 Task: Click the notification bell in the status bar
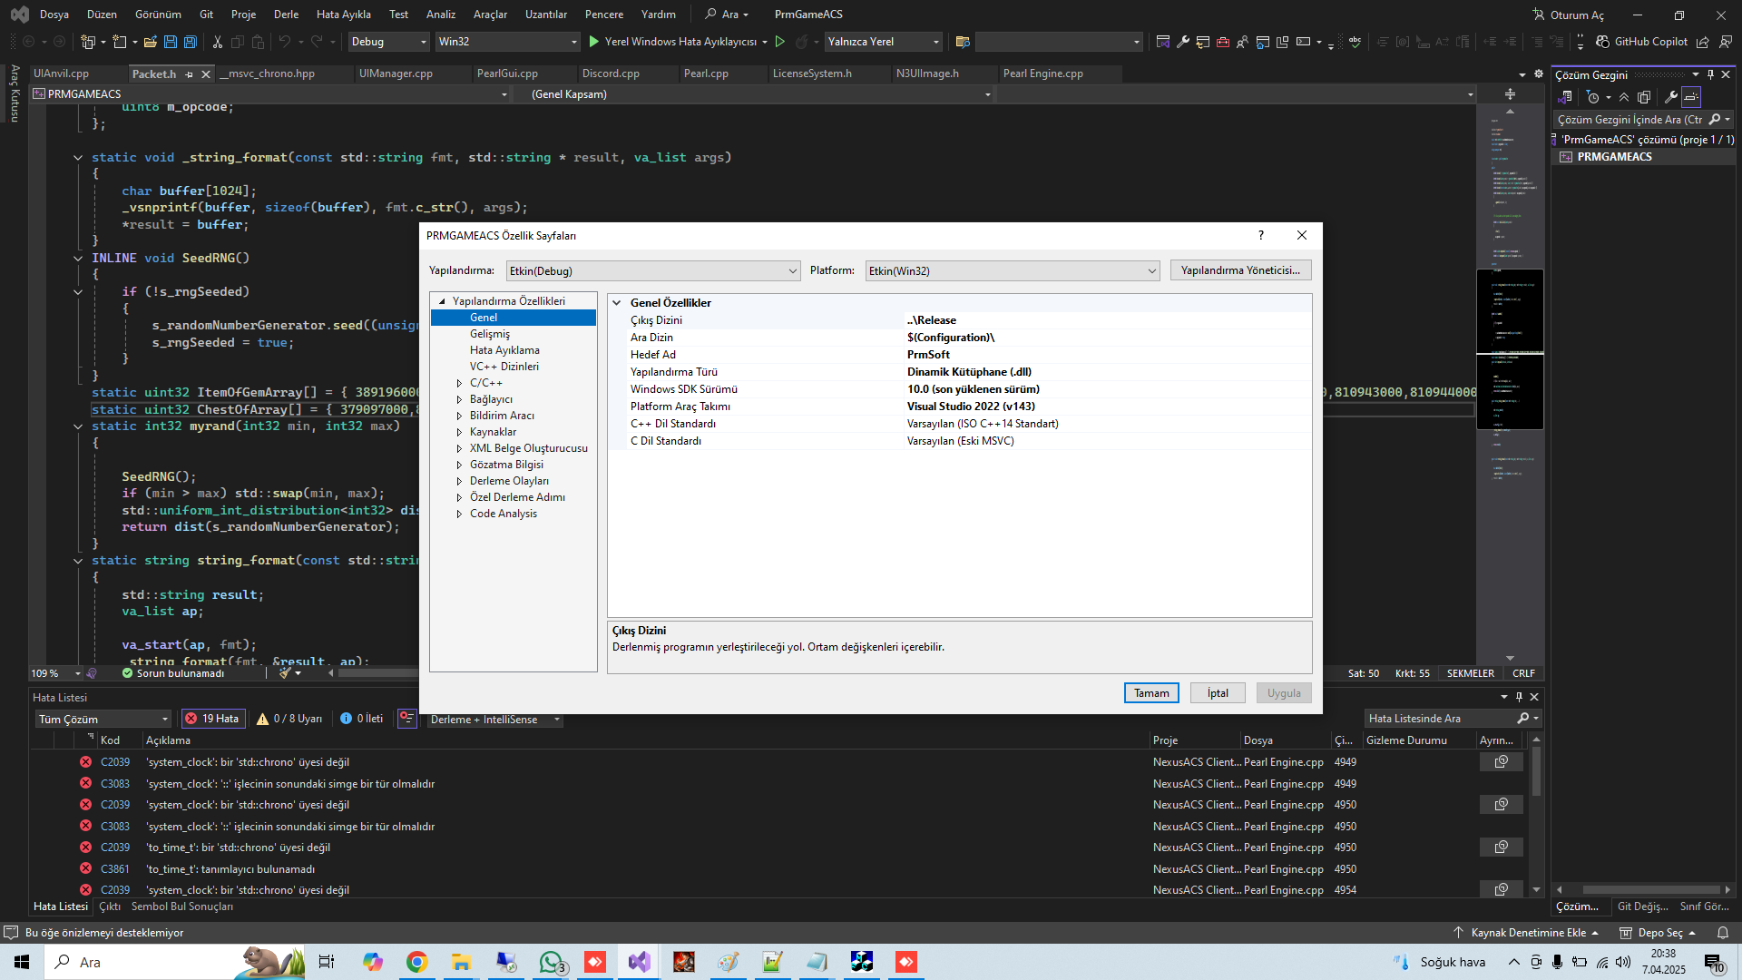pyautogui.click(x=1722, y=933)
